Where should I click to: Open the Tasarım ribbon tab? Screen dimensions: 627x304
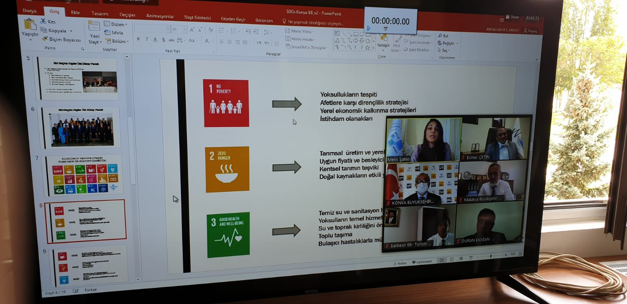click(x=100, y=14)
